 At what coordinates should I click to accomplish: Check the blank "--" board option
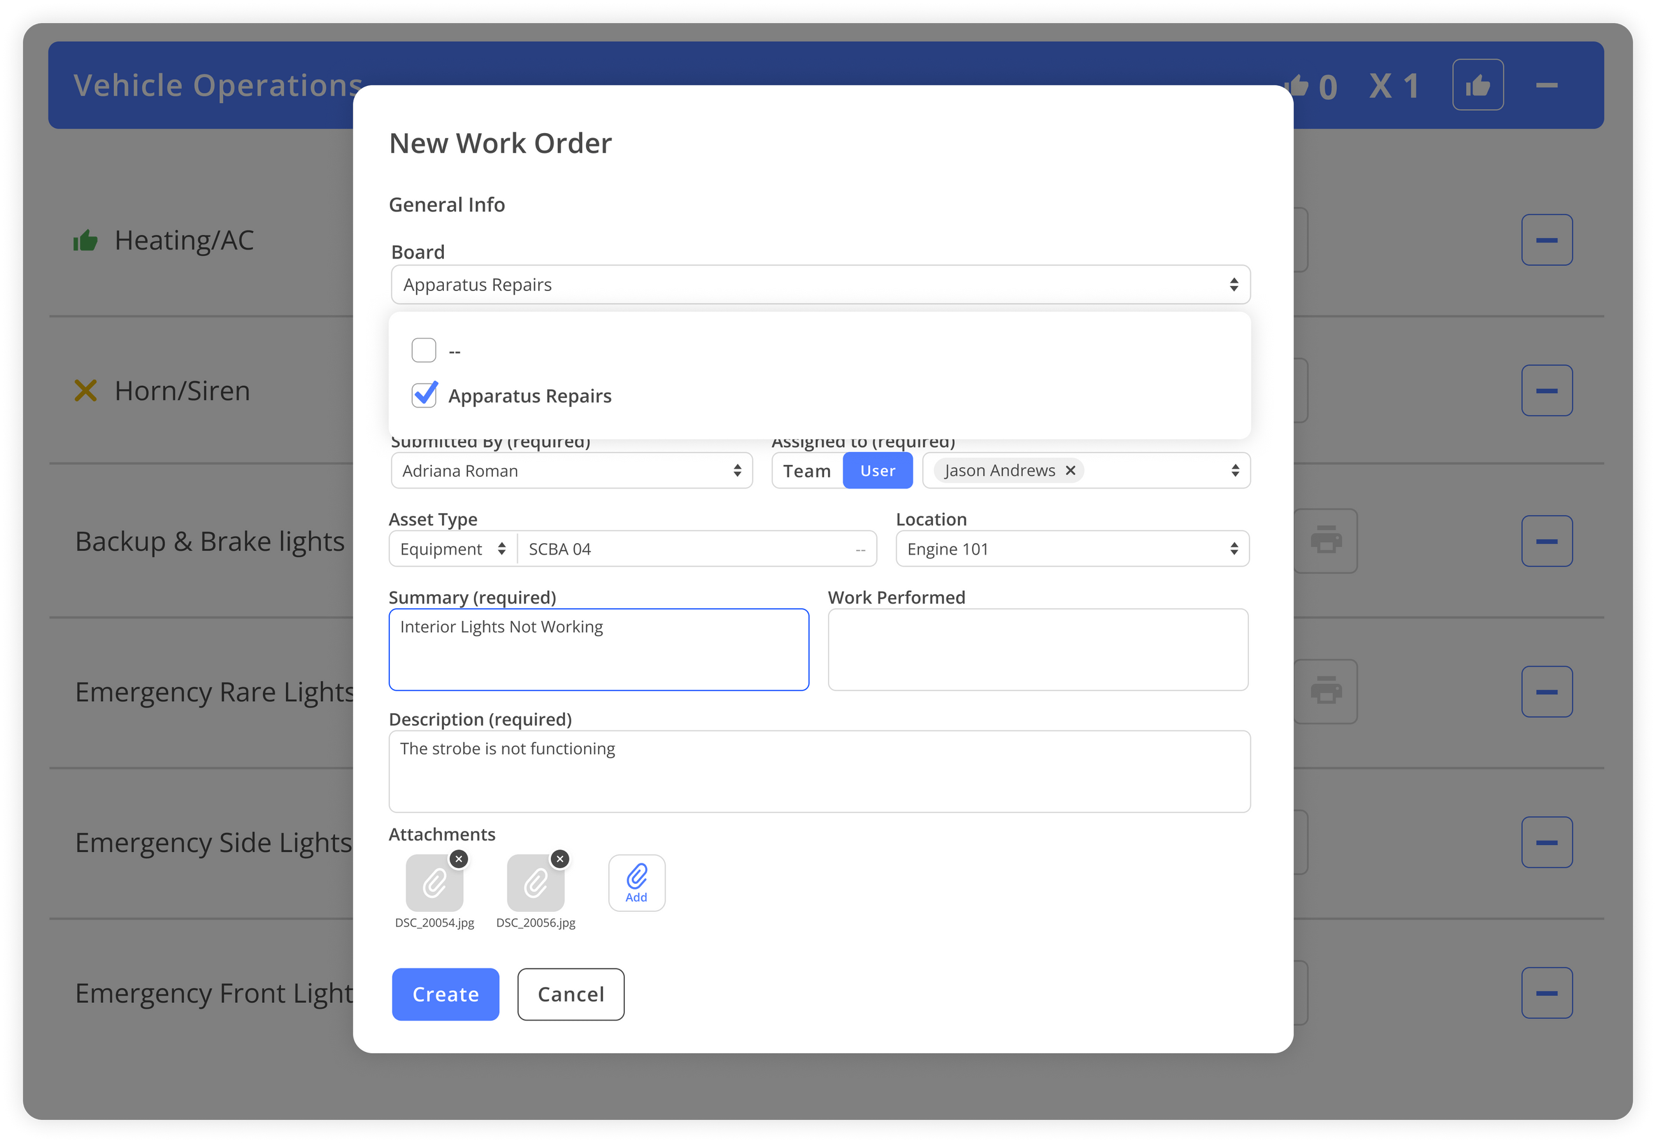pos(424,350)
